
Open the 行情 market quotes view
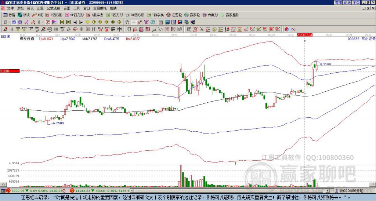tap(9, 15)
